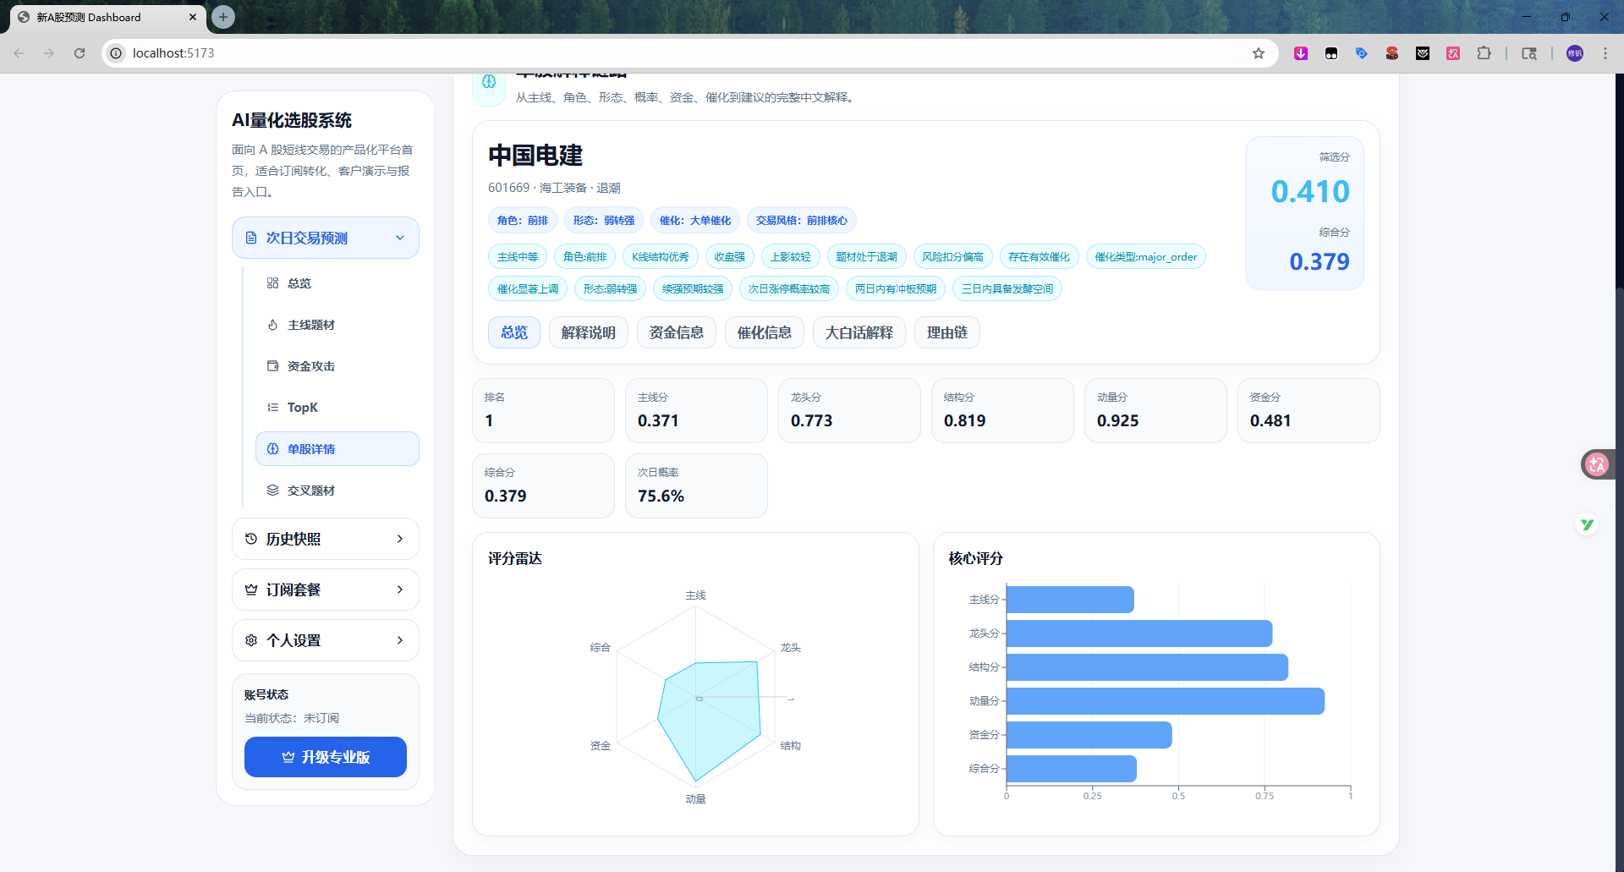
Task: Click the magenta download extension icon
Action: 1301,53
